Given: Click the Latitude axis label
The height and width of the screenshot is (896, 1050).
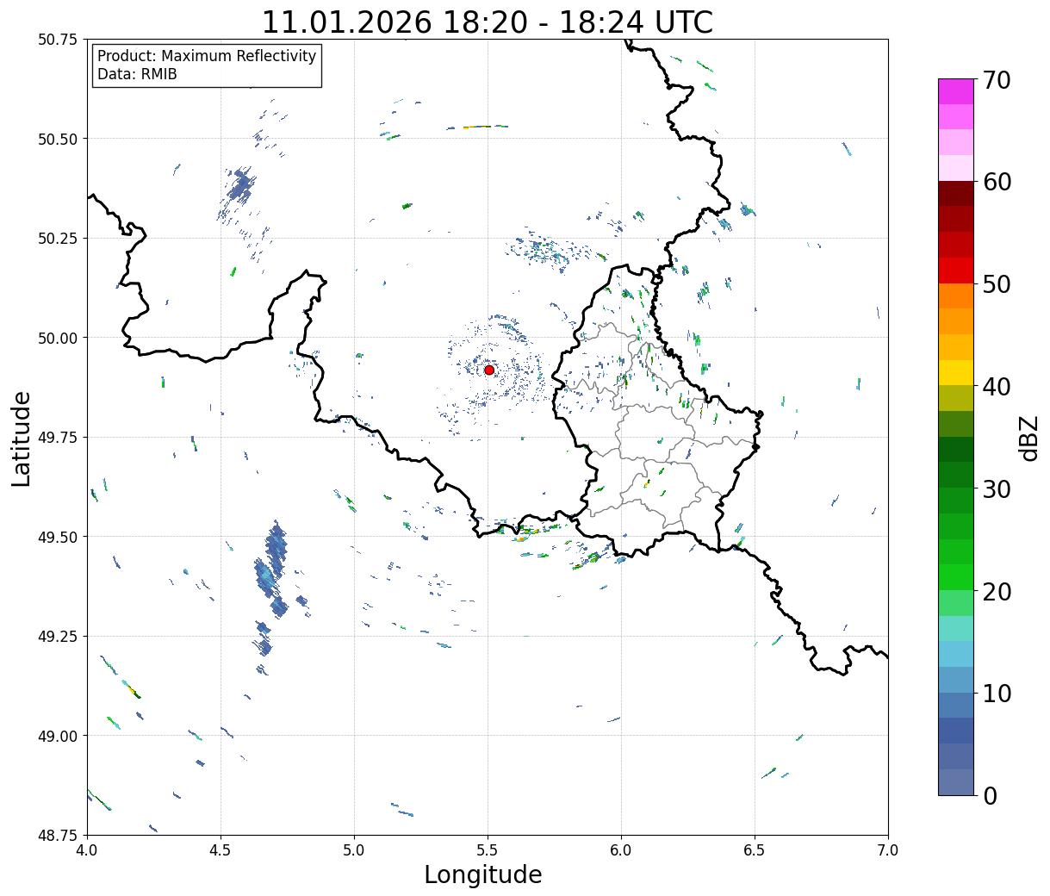Looking at the screenshot, I should click(22, 439).
